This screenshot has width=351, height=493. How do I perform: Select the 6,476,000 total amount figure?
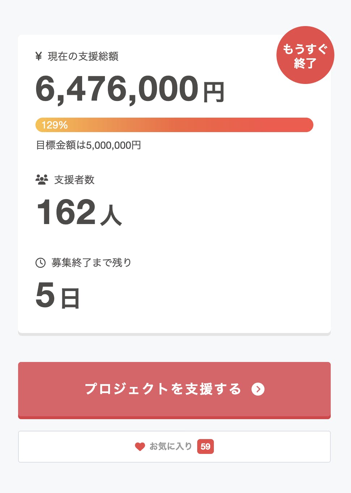[x=117, y=89]
